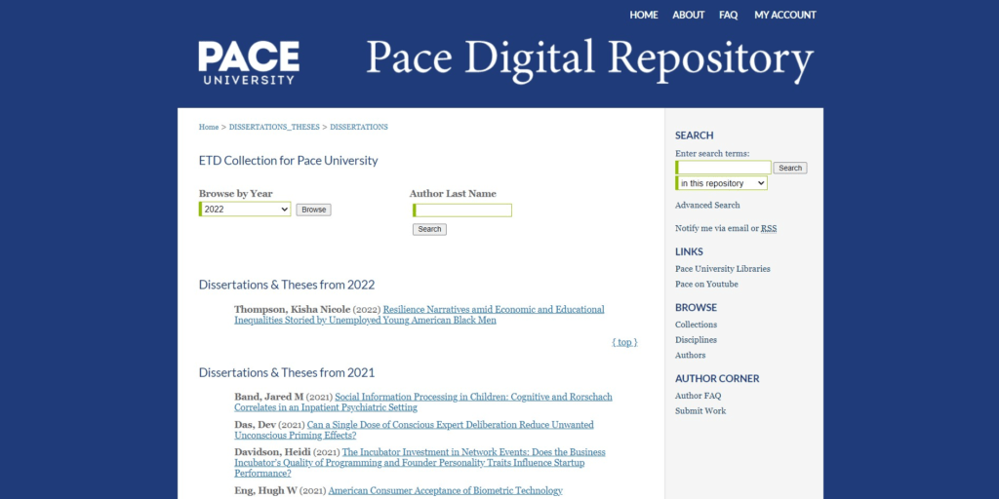Image resolution: width=999 pixels, height=499 pixels.
Task: Open the Author FAQ link
Action: click(699, 396)
